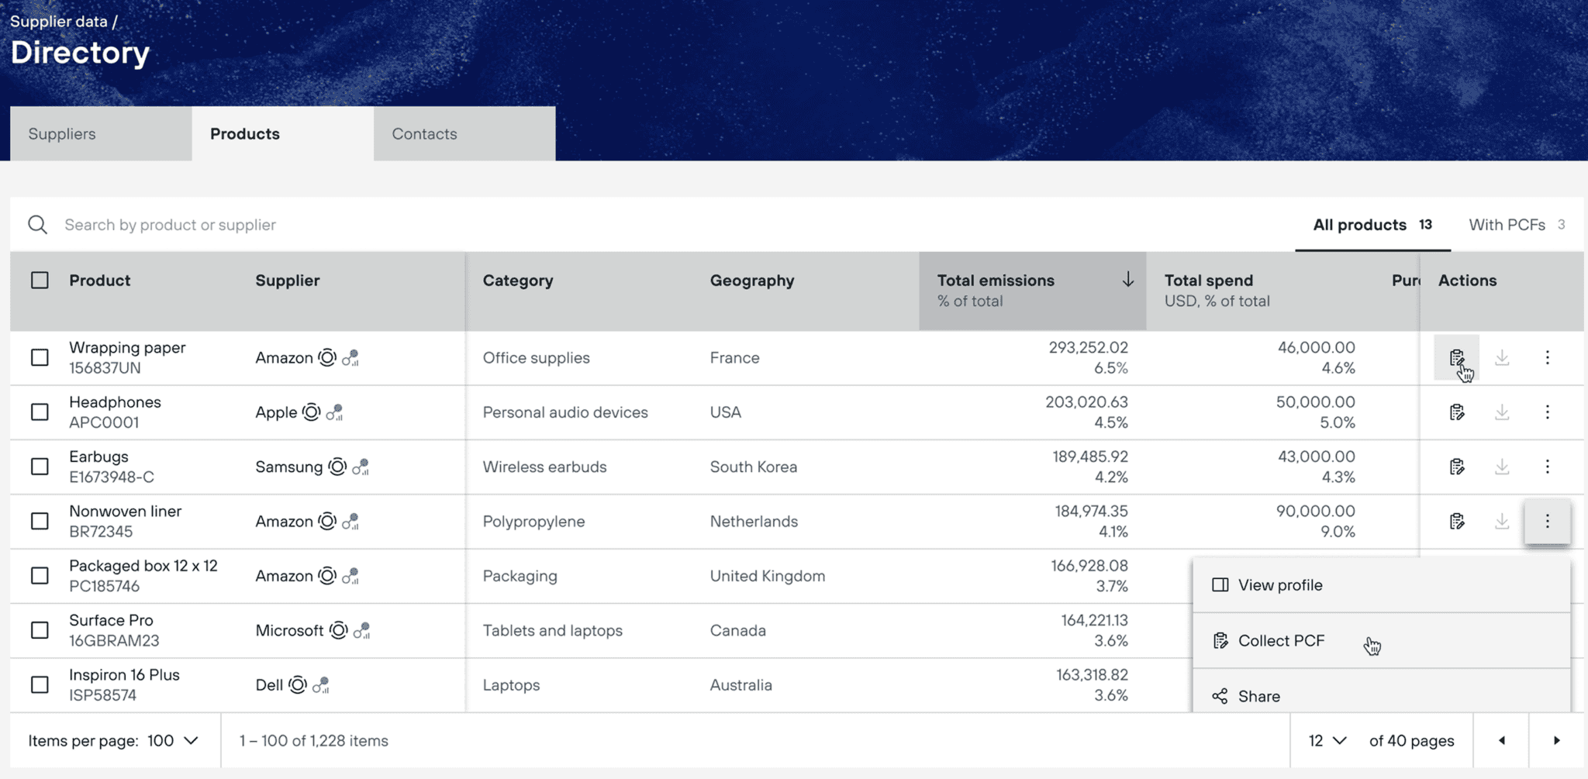Click sort arrow on Total emissions column
Image resolution: width=1588 pixels, height=779 pixels.
[1127, 280]
